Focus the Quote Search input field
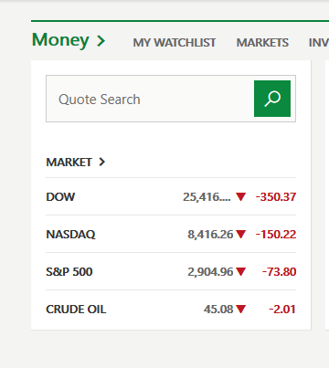This screenshot has height=368, width=329. (x=150, y=99)
